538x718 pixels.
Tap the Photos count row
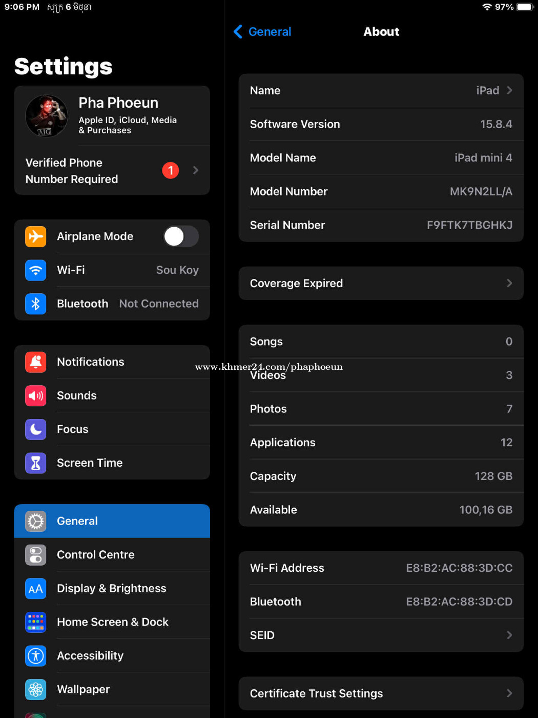(x=381, y=409)
